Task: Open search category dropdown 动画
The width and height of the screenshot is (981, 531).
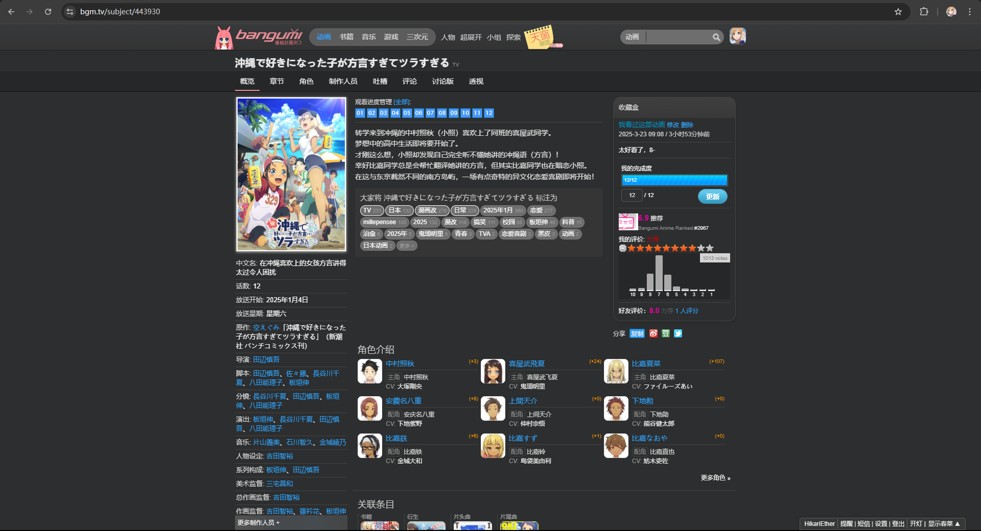Action: click(x=633, y=37)
